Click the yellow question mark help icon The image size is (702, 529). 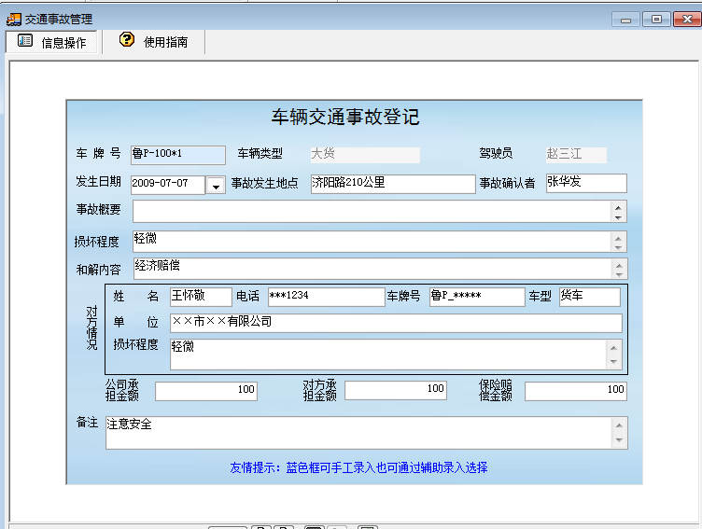127,40
